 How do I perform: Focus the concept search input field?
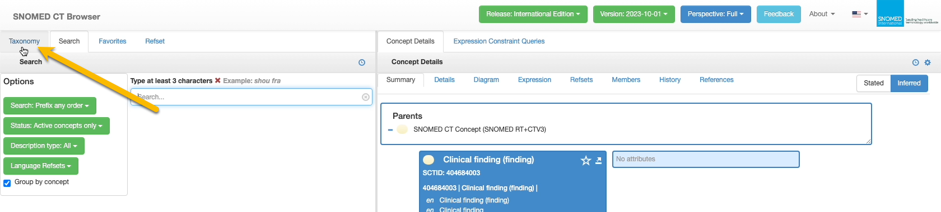(251, 97)
